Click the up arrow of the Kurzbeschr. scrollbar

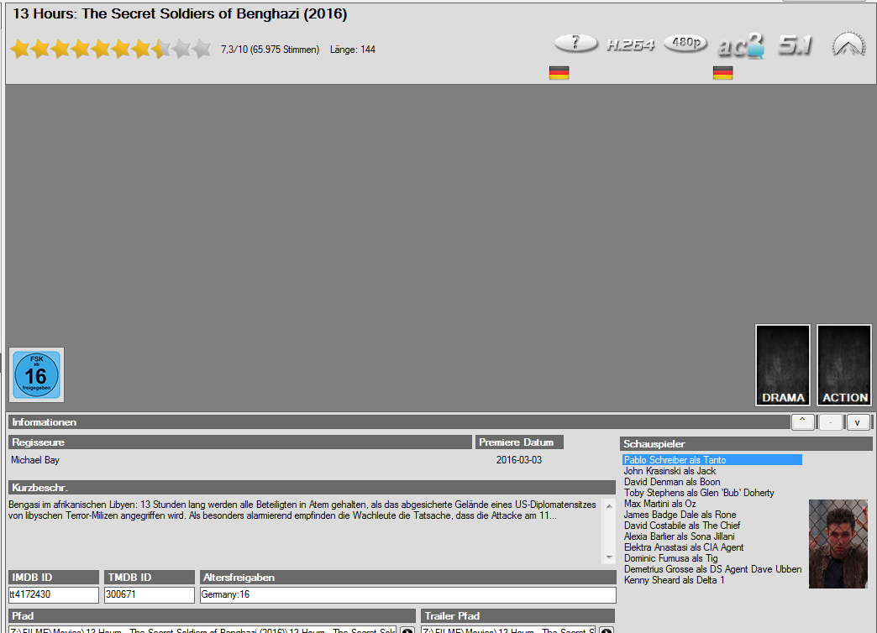[609, 506]
